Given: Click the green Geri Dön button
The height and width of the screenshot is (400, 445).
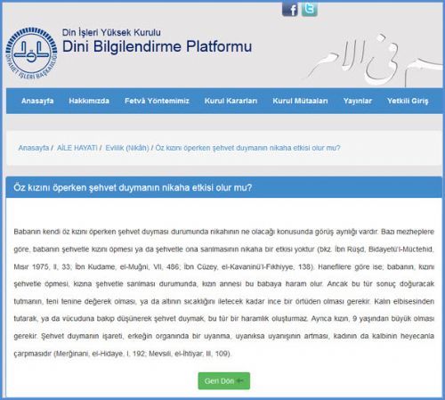Looking at the screenshot, I should [224, 380].
